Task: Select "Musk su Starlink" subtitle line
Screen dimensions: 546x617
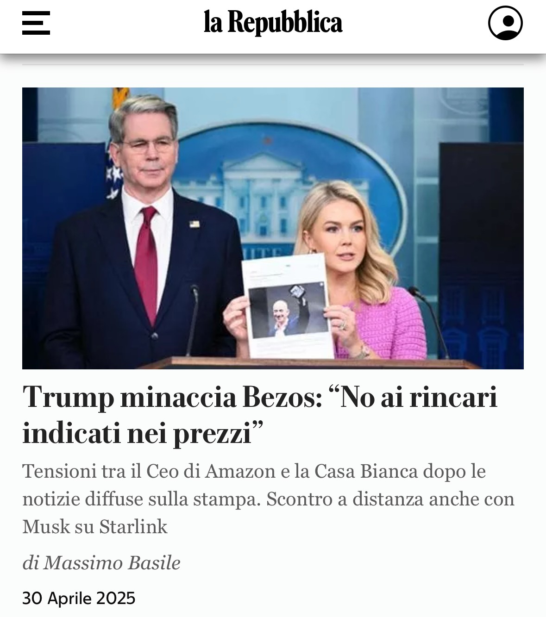Action: 95,527
